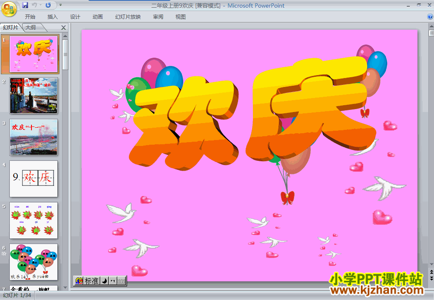Go to next slide with double-down arrow

pyautogui.click(x=431, y=278)
